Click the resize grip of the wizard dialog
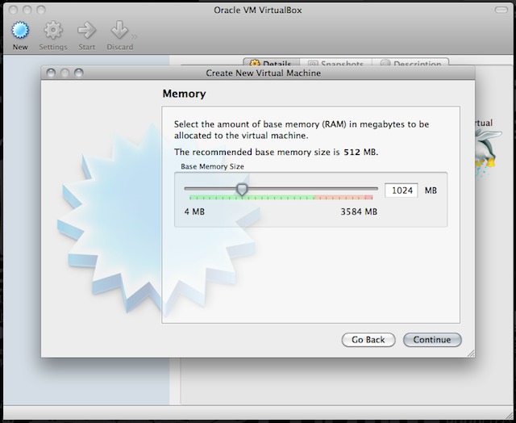Viewport: 516px width, 423px height. tap(471, 354)
